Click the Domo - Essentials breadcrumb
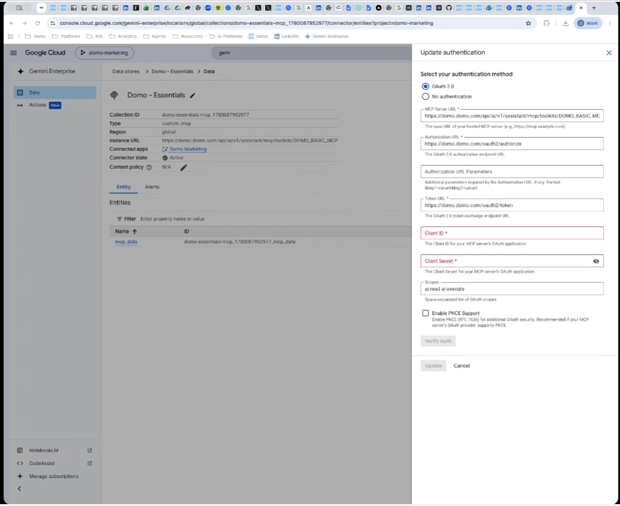The image size is (620, 506). click(172, 72)
